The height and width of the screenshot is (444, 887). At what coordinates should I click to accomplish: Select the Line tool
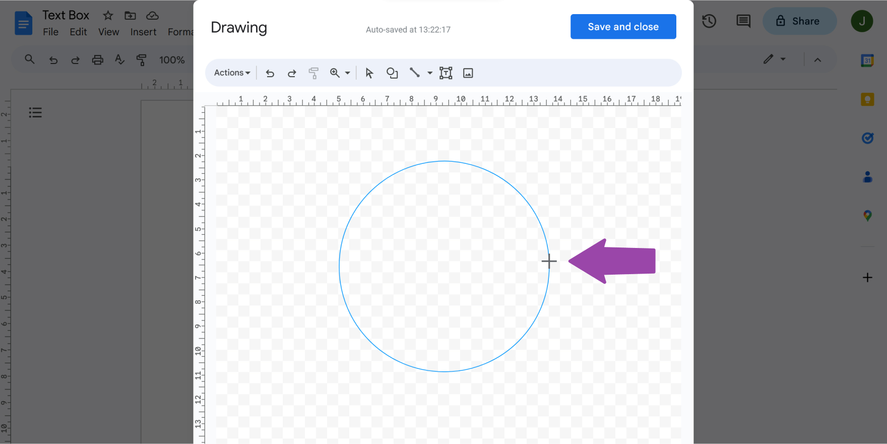415,73
